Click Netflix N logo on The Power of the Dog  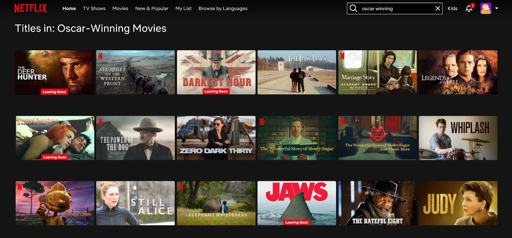tap(100, 122)
